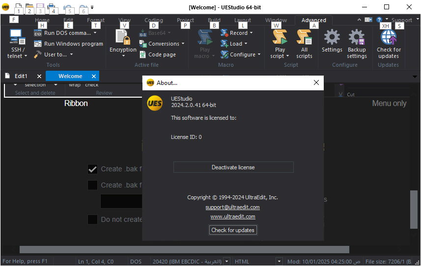Close the About dialog
The width and height of the screenshot is (421, 266).
pyautogui.click(x=316, y=82)
